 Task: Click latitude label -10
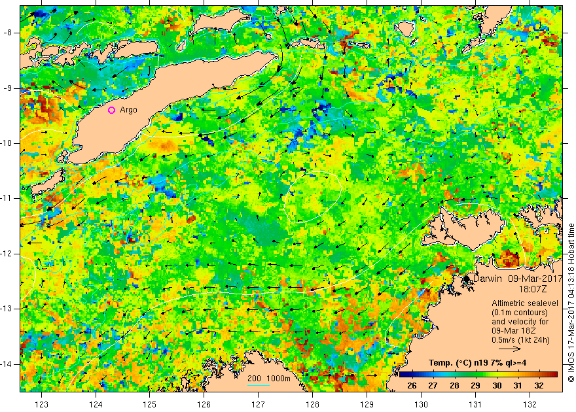[x=7, y=143]
